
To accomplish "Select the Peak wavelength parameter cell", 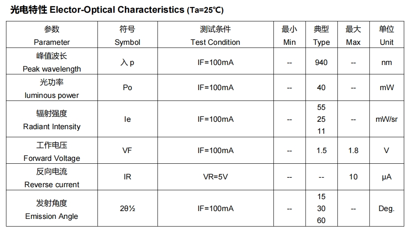I will pos(52,61).
